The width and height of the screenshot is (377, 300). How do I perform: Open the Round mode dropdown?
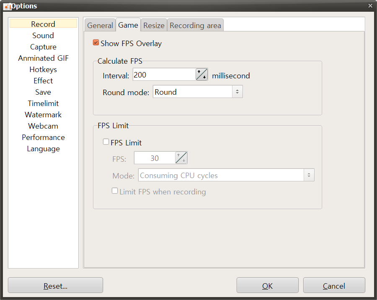pos(238,91)
